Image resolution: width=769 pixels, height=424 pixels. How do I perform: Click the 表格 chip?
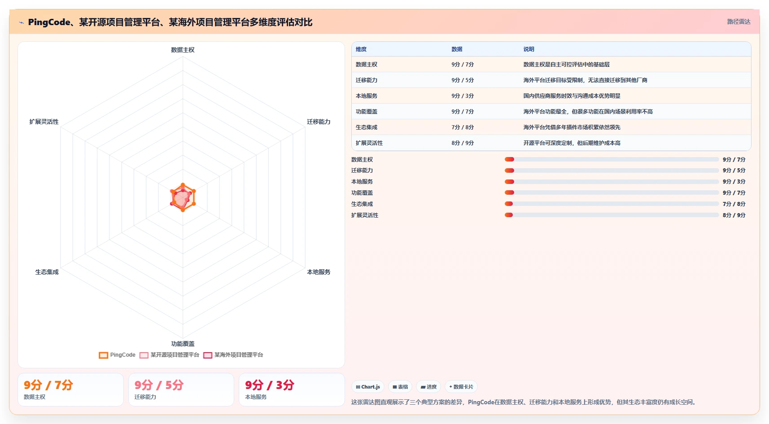[x=400, y=387]
